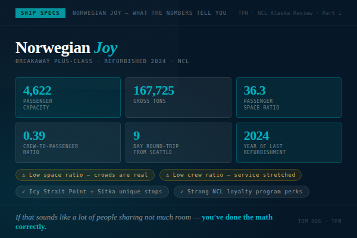The width and height of the screenshot is (357, 238).
Task: Click the checkmark icon in Icy Strait Point tag
Action: [23, 192]
